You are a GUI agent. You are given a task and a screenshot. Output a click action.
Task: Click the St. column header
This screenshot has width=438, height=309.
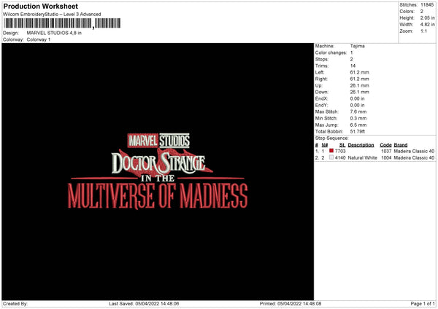click(342, 145)
